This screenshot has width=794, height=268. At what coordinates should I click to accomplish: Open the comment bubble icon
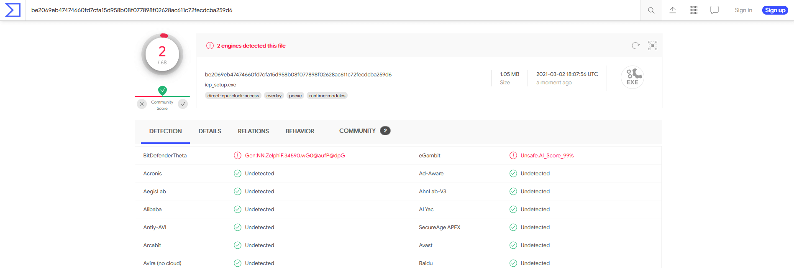715,10
